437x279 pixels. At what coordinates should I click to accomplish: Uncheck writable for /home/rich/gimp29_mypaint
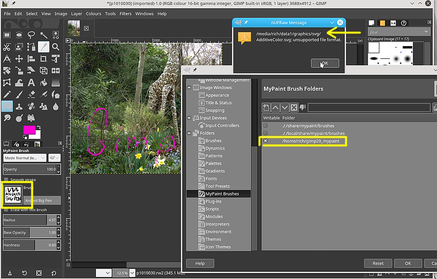[x=265, y=141]
